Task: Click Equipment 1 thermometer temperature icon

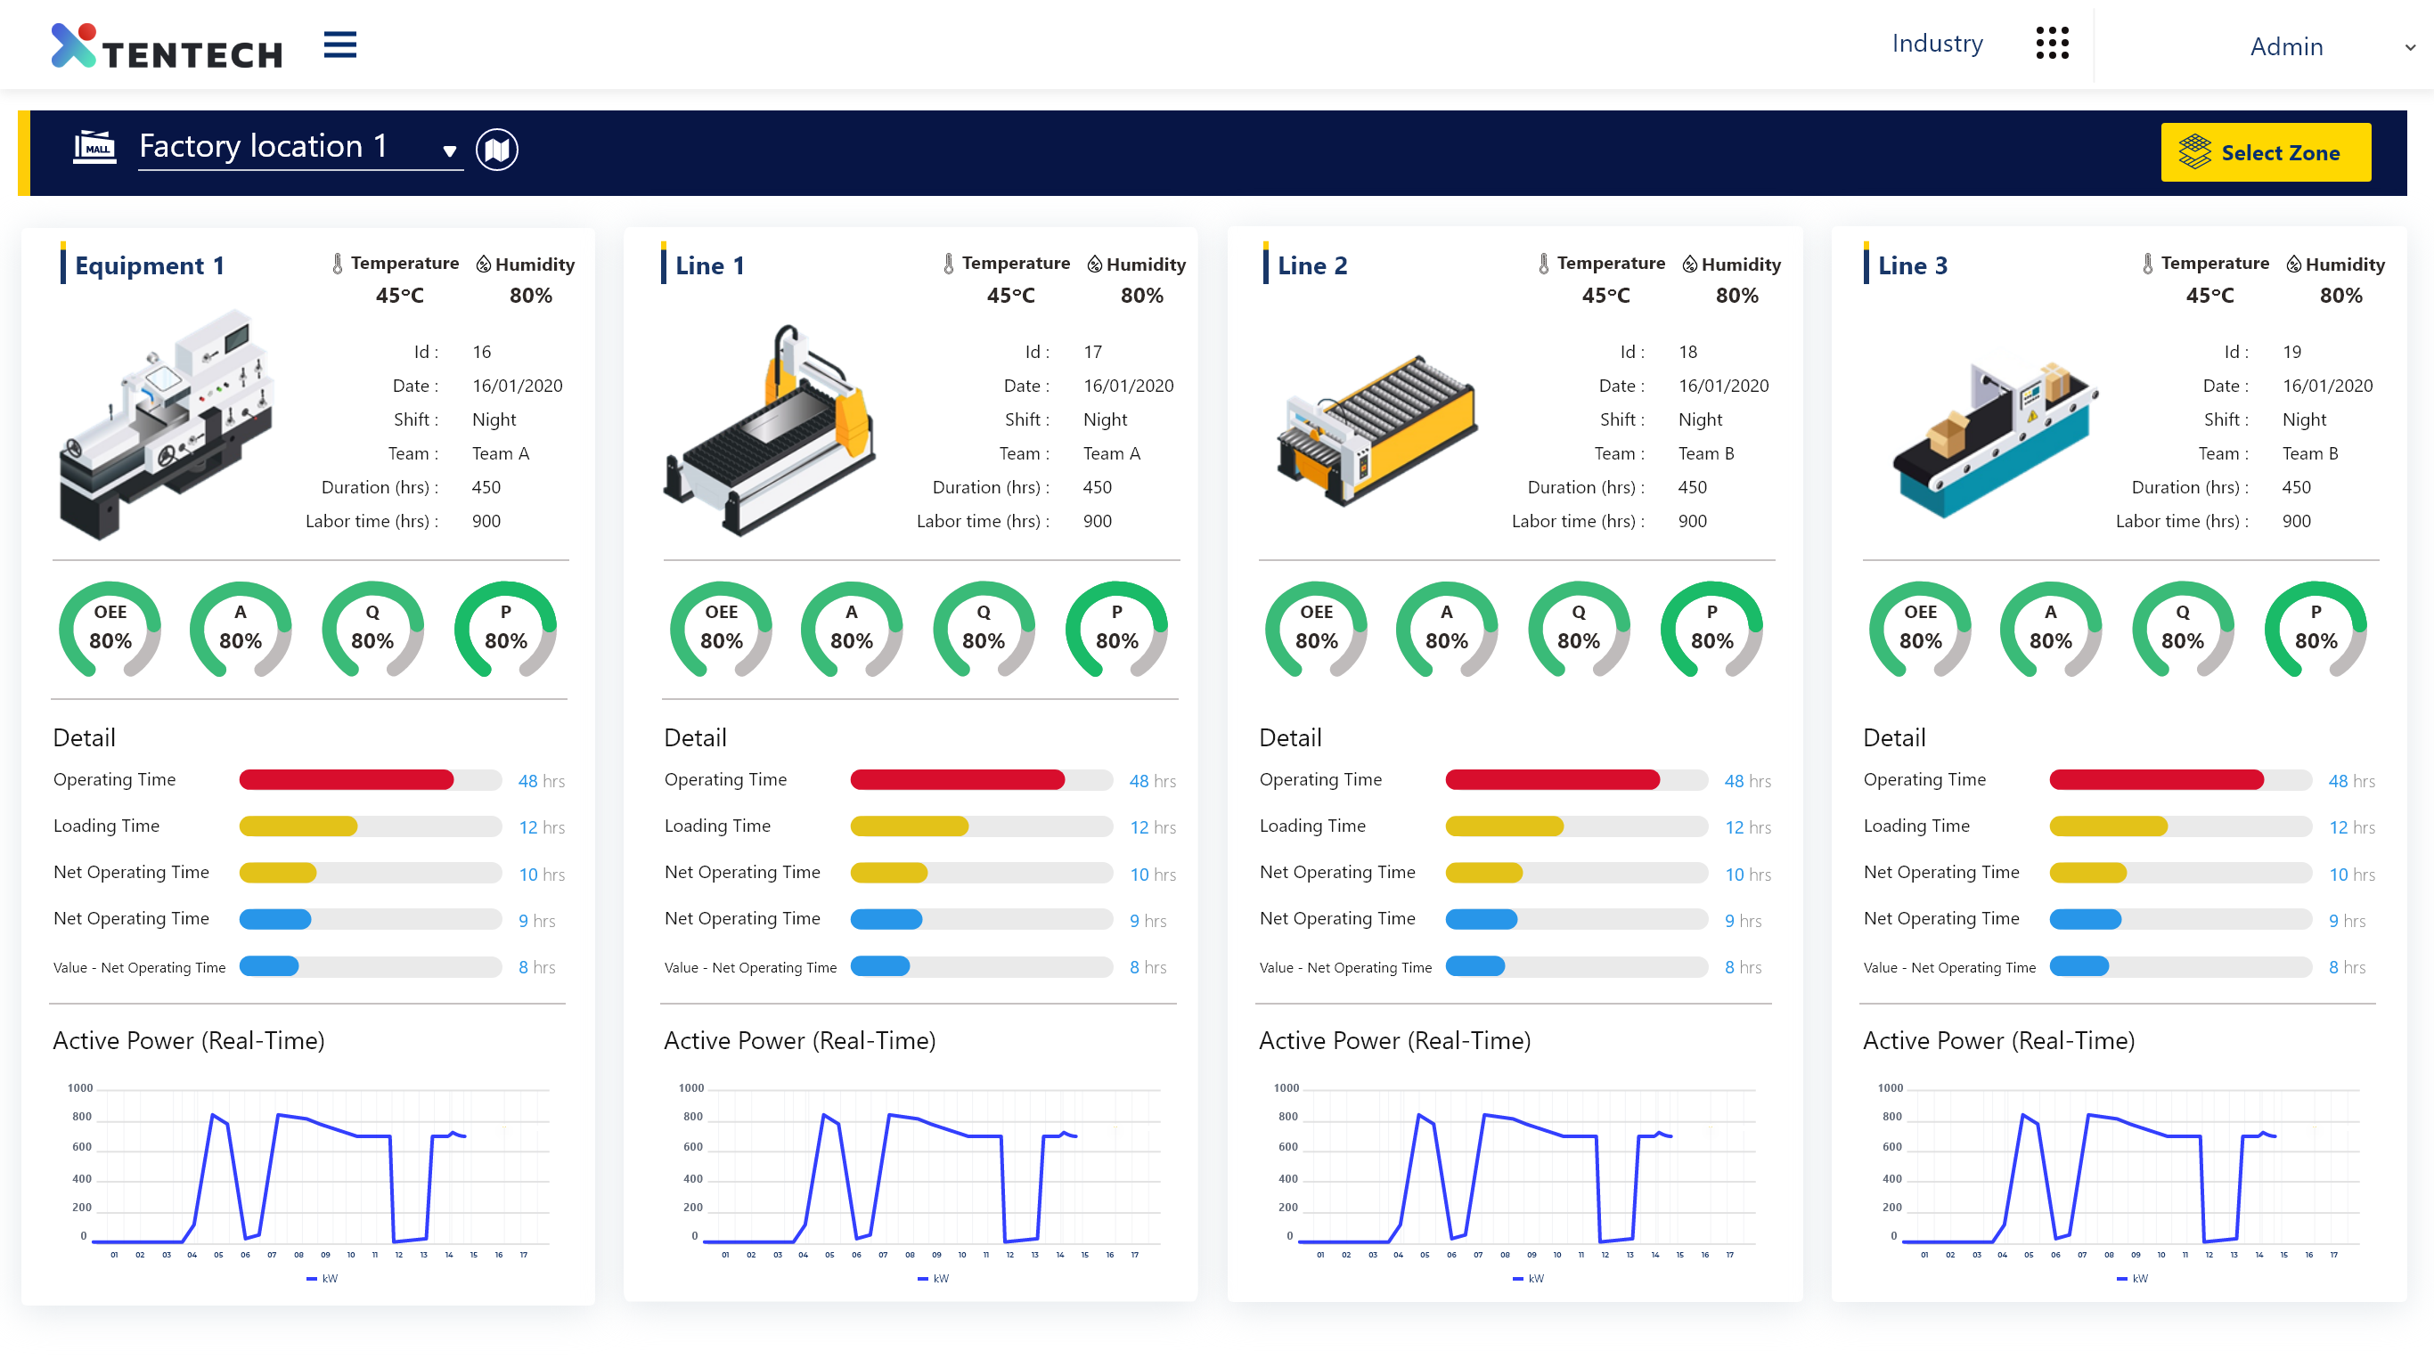Action: point(338,264)
